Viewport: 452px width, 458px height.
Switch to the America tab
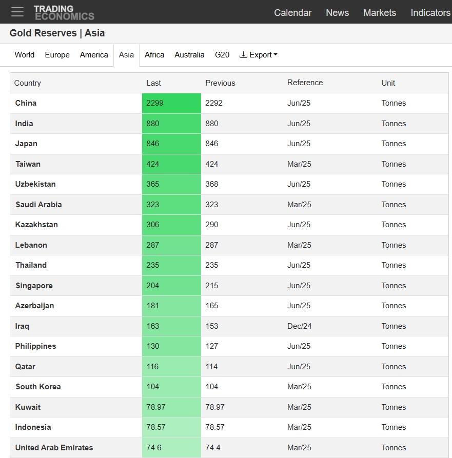(94, 55)
